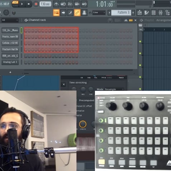171x171 pixels.
Task: Toggle first step of Fracture Hat 04 row
Action: click(x=26, y=49)
